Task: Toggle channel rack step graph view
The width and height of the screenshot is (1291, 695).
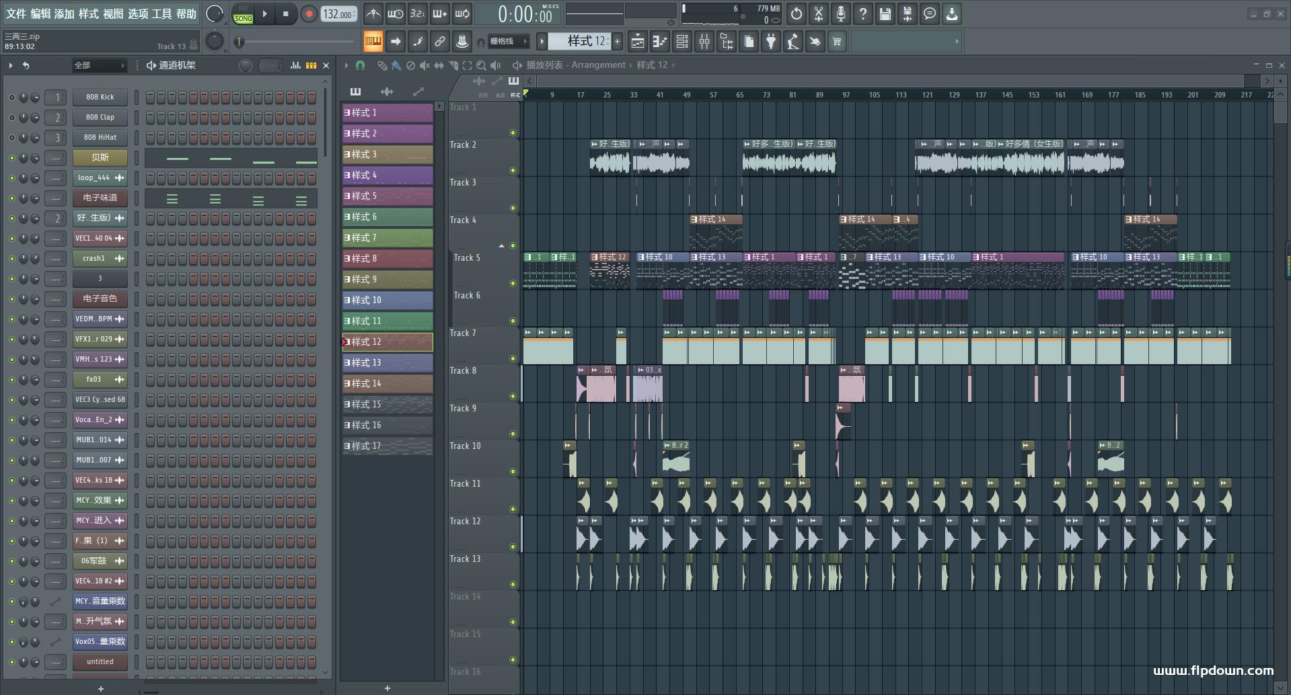Action: coord(295,65)
